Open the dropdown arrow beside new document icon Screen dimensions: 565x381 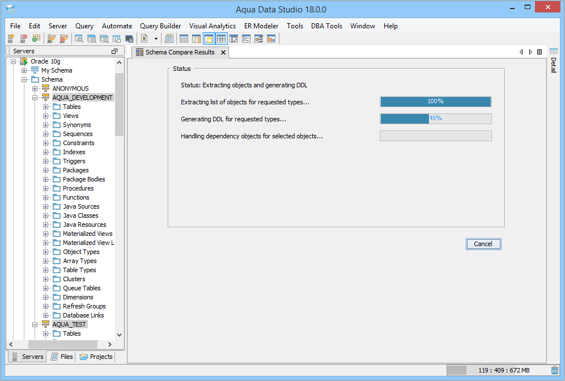(156, 39)
